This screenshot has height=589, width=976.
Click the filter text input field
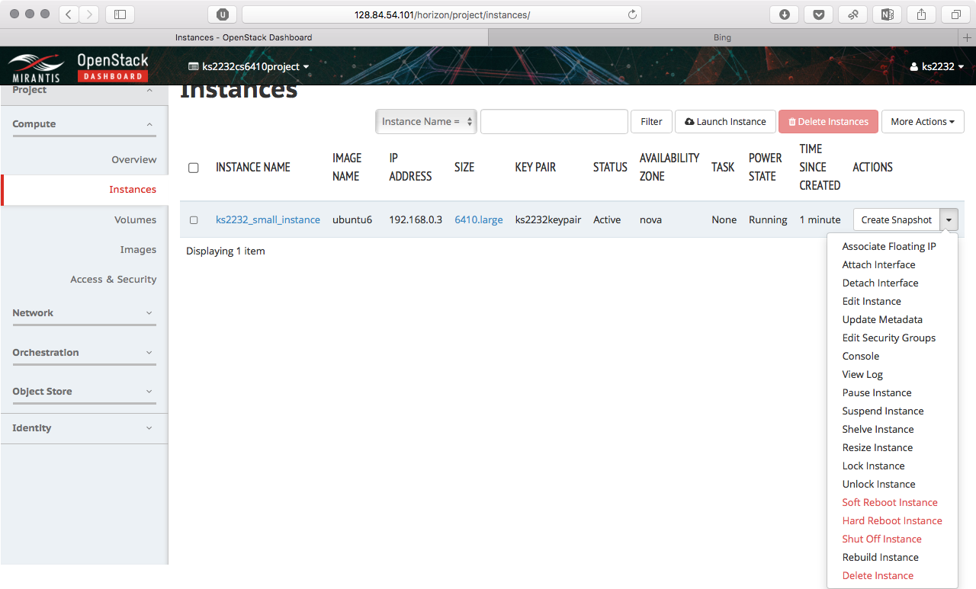coord(554,122)
